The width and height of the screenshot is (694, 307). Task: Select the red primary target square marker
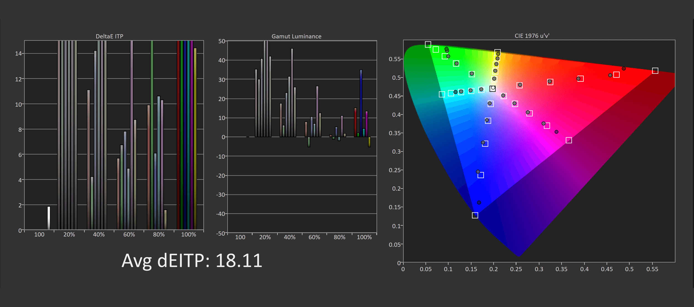click(x=655, y=71)
